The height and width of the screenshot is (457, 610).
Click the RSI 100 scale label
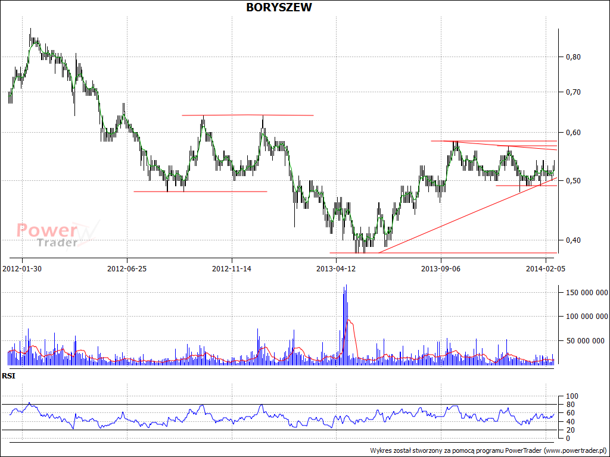pyautogui.click(x=572, y=396)
